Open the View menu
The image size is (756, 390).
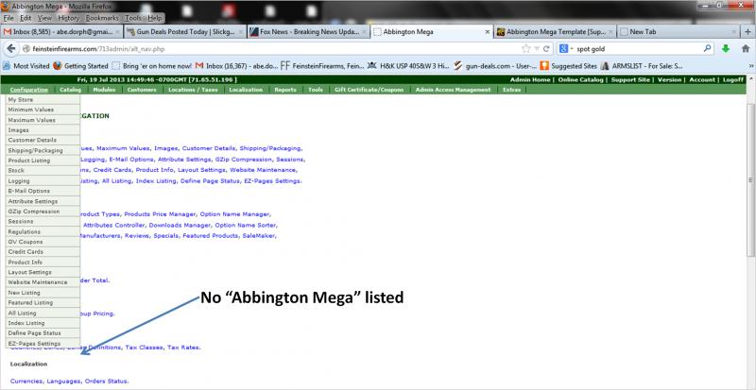[x=44, y=18]
